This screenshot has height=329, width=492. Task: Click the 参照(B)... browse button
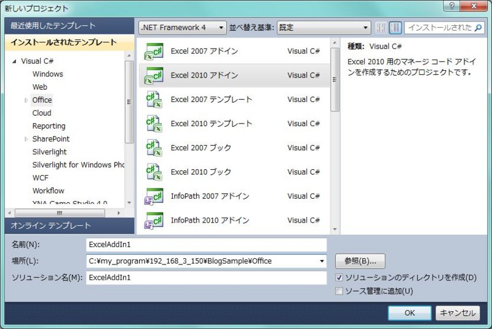[360, 261]
